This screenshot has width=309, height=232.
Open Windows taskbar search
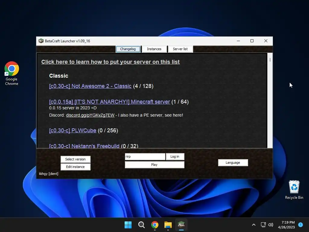pyautogui.click(x=141, y=225)
